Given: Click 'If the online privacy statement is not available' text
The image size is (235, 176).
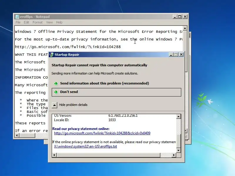Looking at the screenshot, I should (x=114, y=142).
